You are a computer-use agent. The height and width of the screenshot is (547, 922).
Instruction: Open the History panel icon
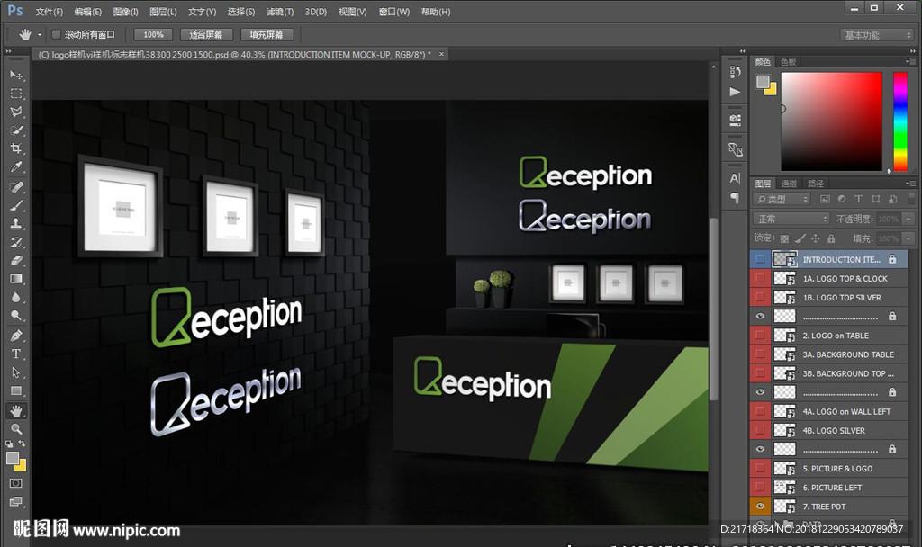735,72
